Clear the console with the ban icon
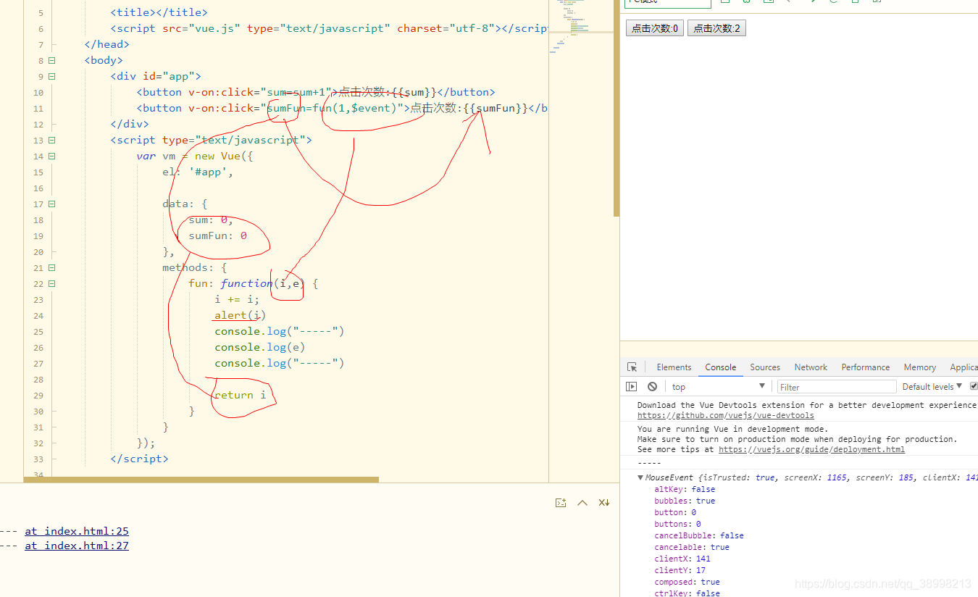The width and height of the screenshot is (978, 597). click(x=652, y=387)
